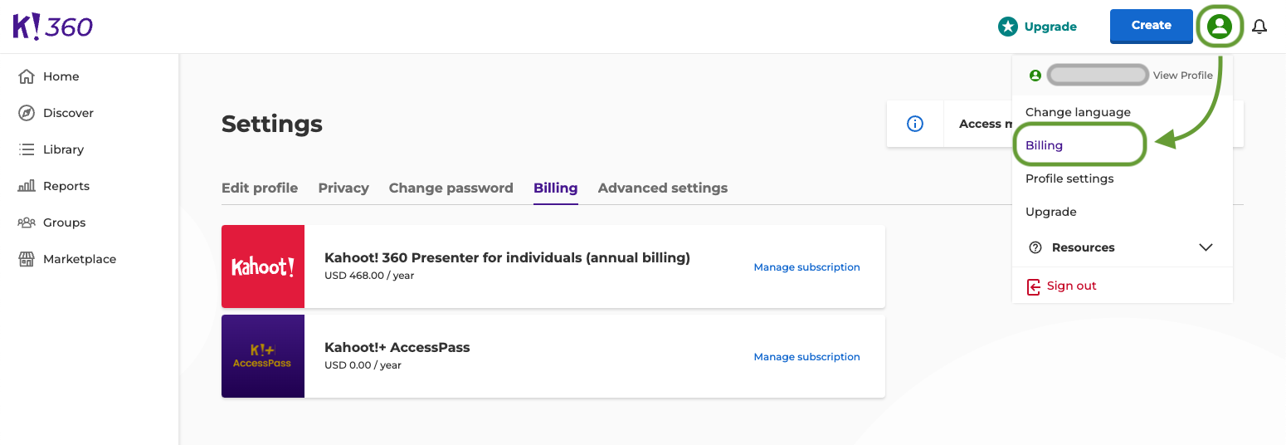Click the Kahoot! 360 logo
This screenshot has height=445, width=1286.
click(x=52, y=27)
